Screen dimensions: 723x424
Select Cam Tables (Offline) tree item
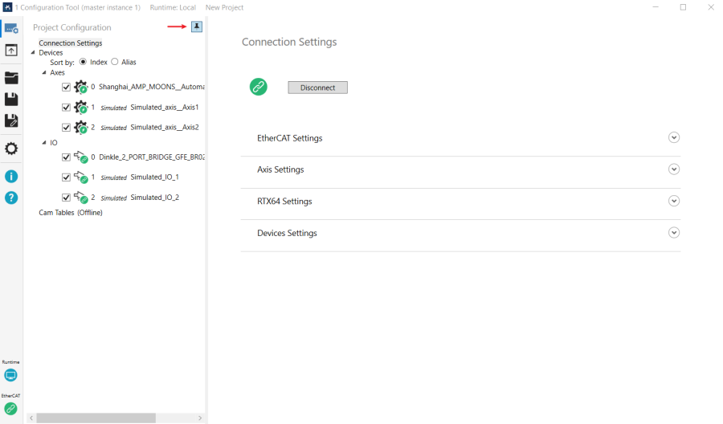(x=71, y=213)
